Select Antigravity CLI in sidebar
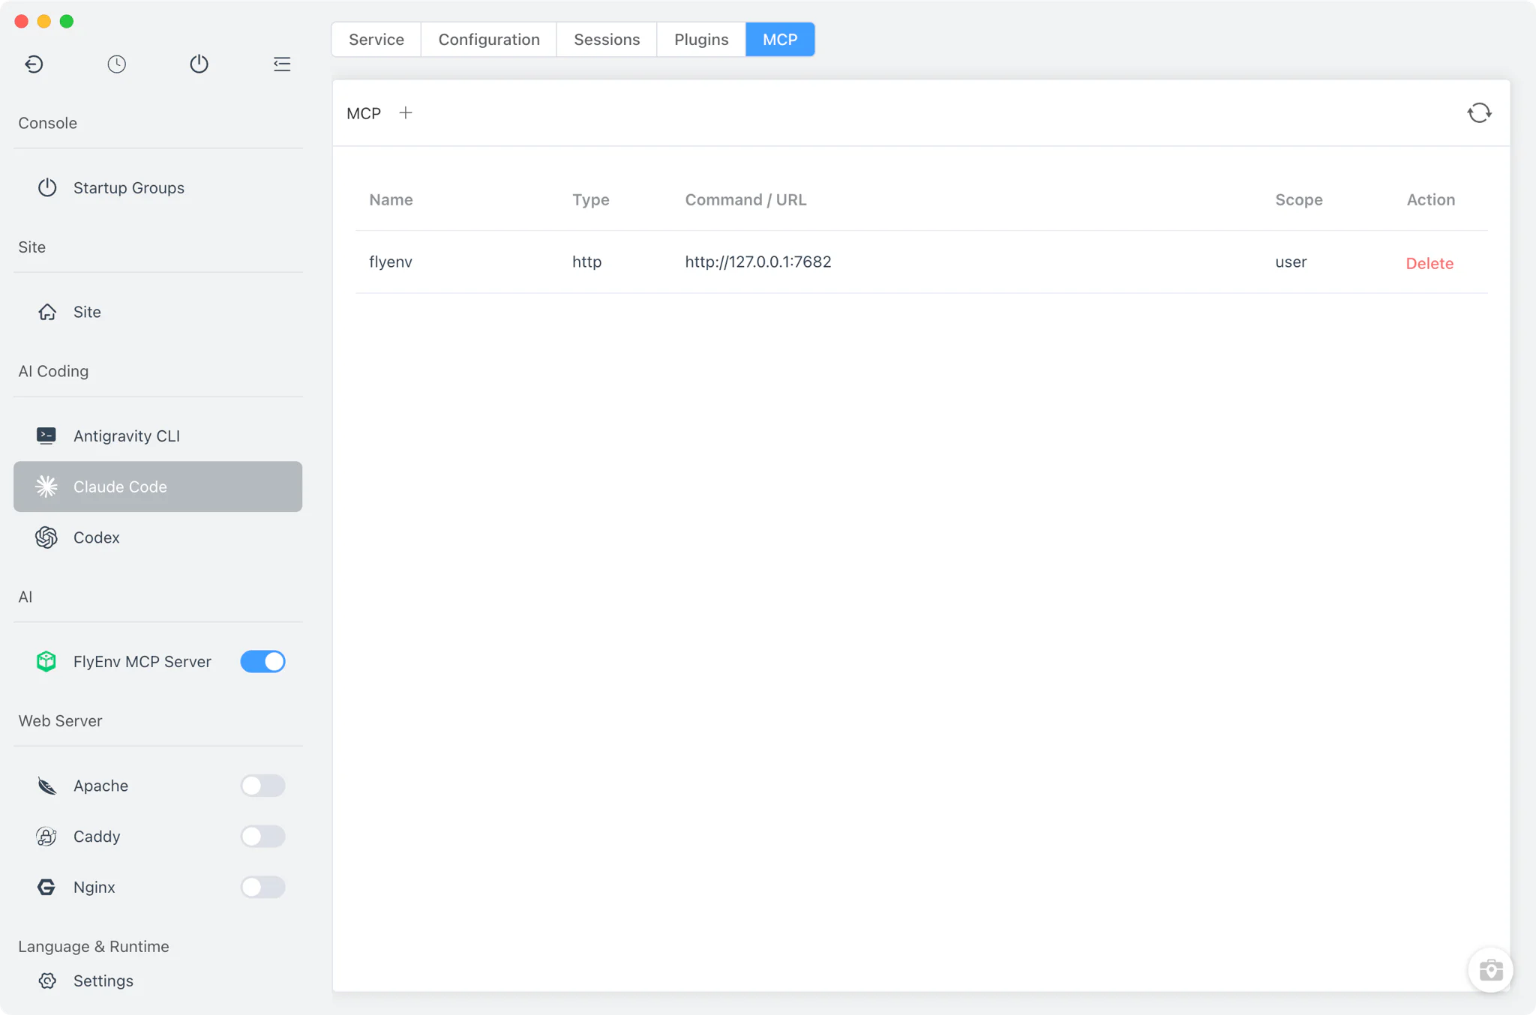This screenshot has height=1015, width=1536. pyautogui.click(x=157, y=436)
